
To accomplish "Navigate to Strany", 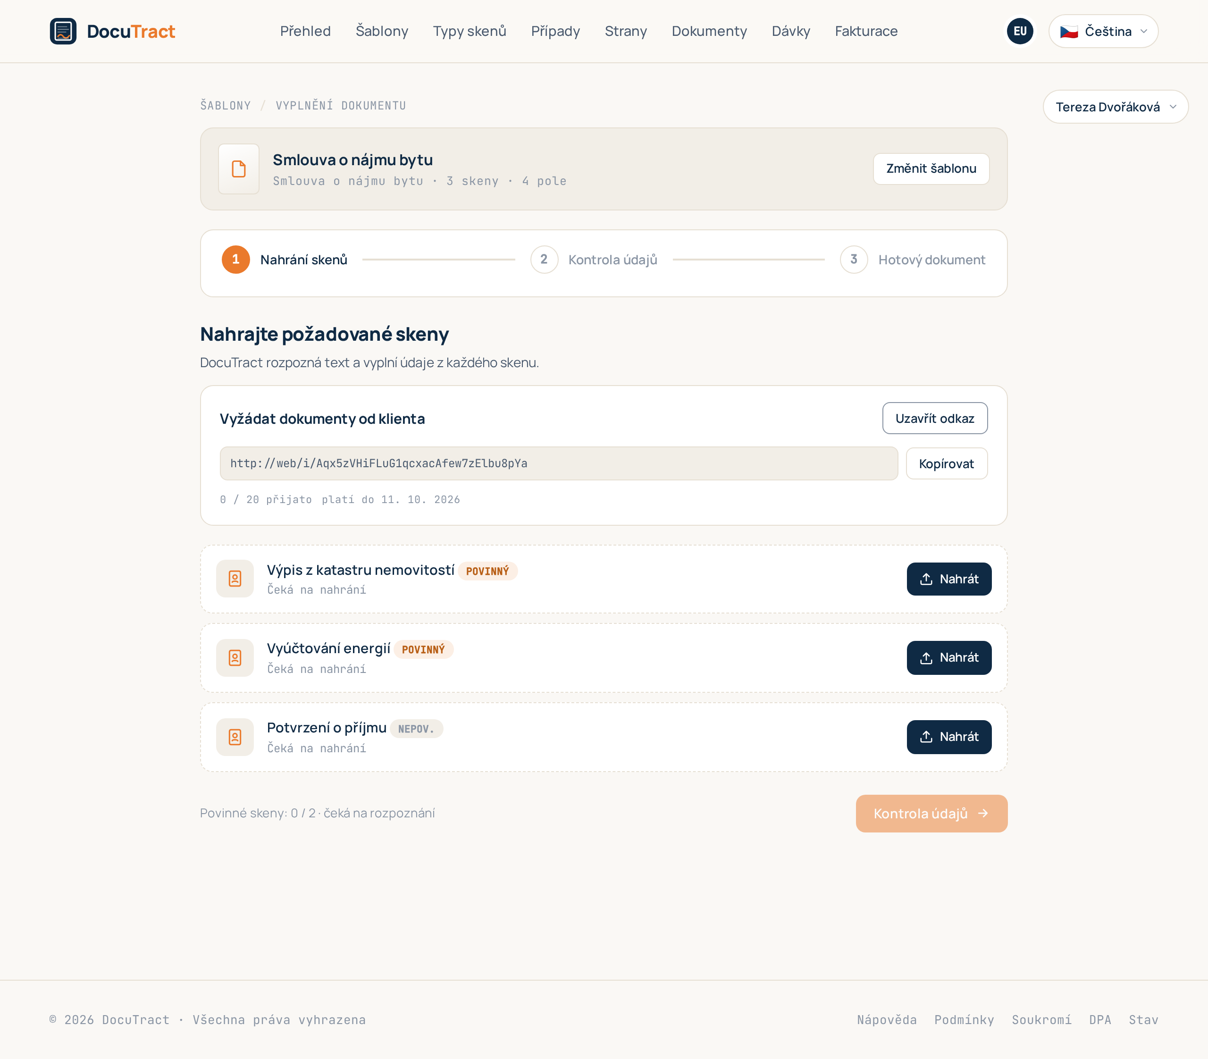I will click(626, 31).
